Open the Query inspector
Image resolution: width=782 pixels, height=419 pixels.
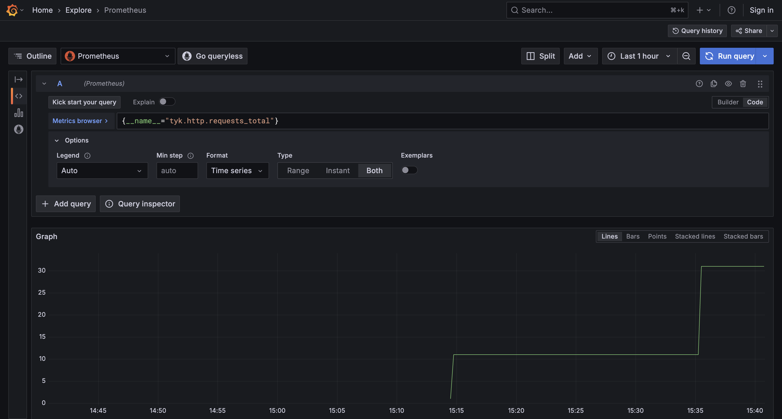pyautogui.click(x=140, y=204)
